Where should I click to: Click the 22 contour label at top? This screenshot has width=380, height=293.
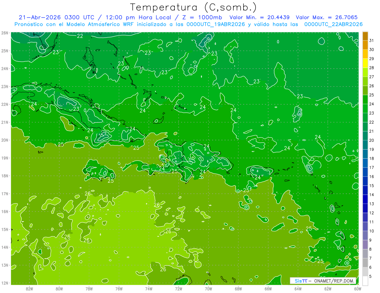tap(80, 36)
